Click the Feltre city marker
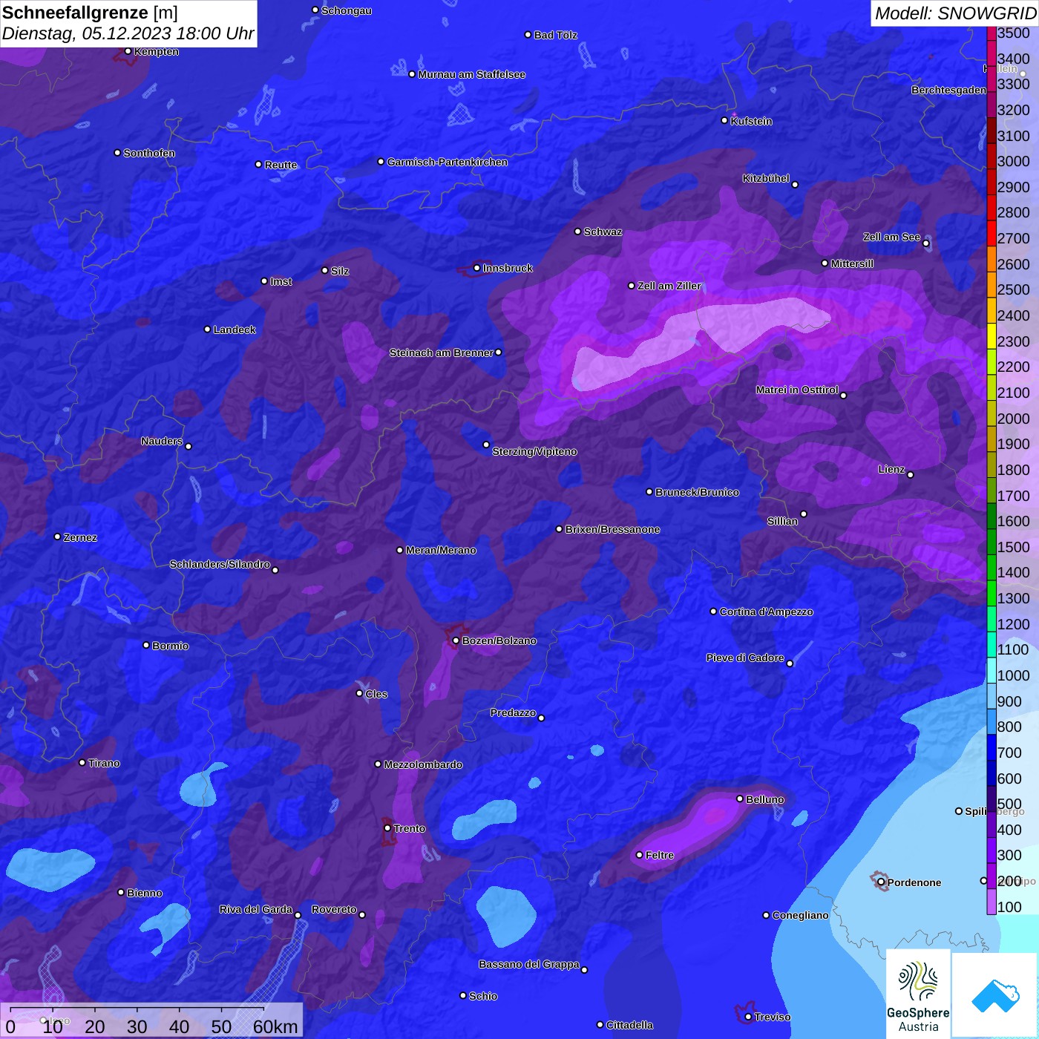The width and height of the screenshot is (1039, 1039). coord(639,855)
